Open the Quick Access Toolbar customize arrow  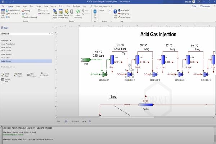point(14,2)
